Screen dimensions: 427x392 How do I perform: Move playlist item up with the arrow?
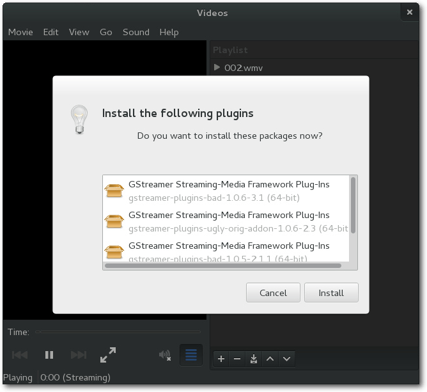point(270,359)
